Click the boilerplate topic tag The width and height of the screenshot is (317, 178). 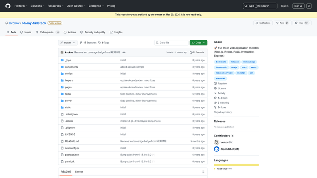click(x=221, y=62)
